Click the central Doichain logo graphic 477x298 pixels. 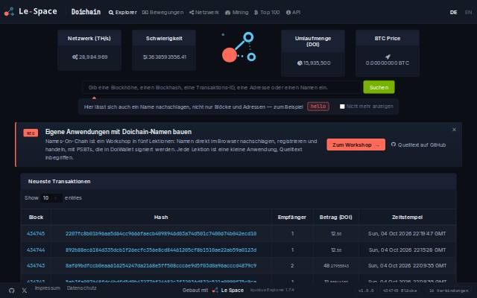point(238,47)
